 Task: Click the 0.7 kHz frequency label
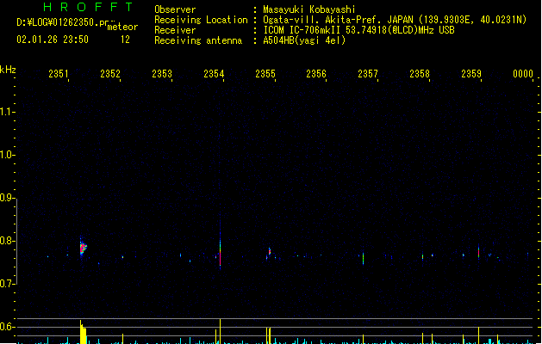click(x=7, y=284)
